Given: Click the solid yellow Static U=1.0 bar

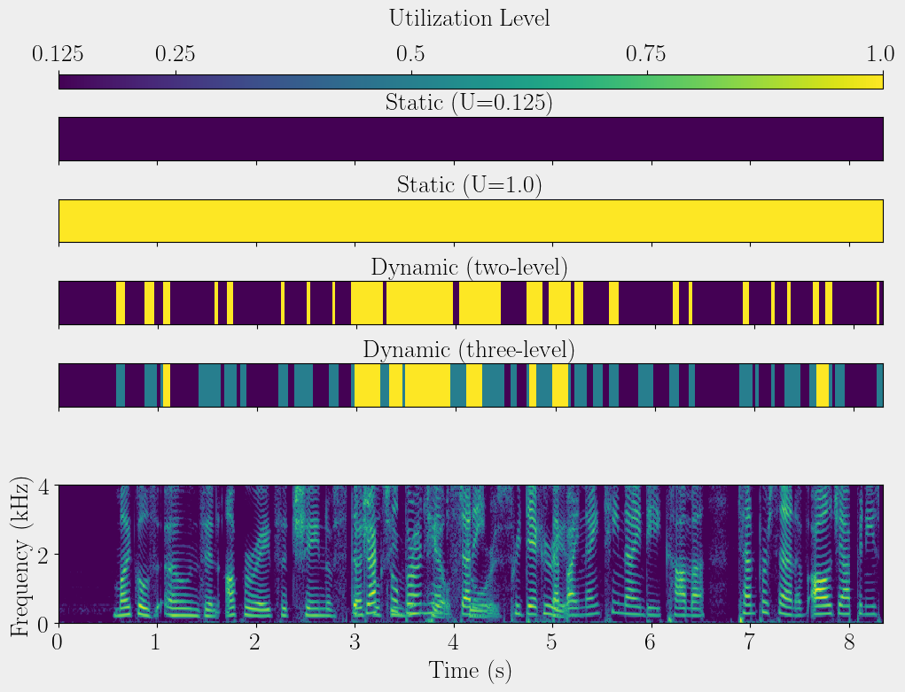Looking at the screenshot, I should point(471,221).
